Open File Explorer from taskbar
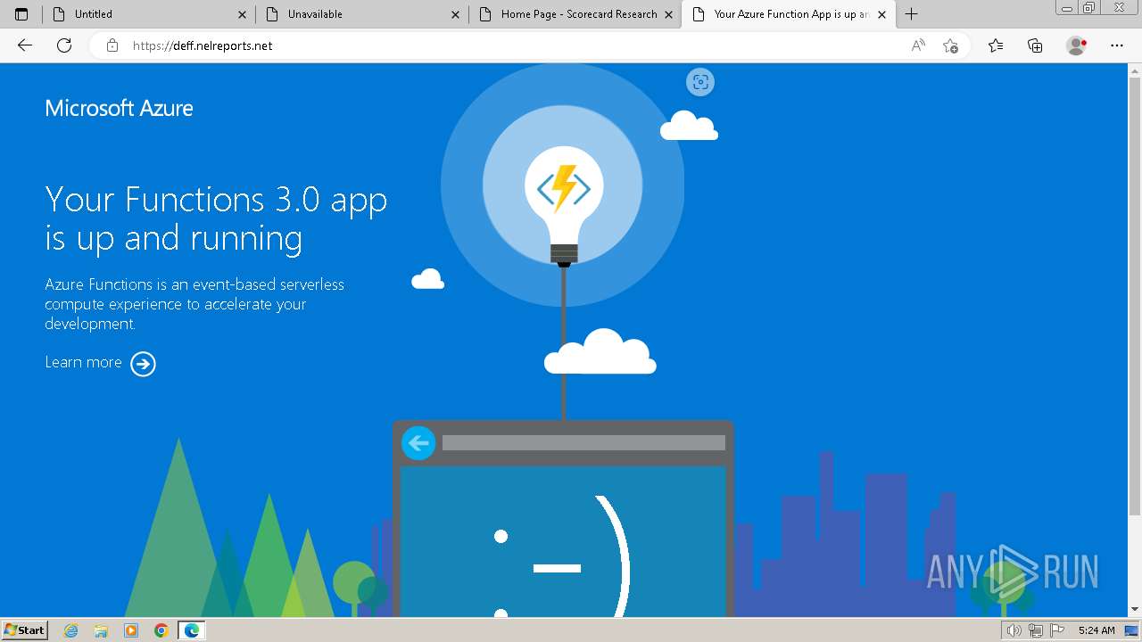This screenshot has height=642, width=1142. 101,630
